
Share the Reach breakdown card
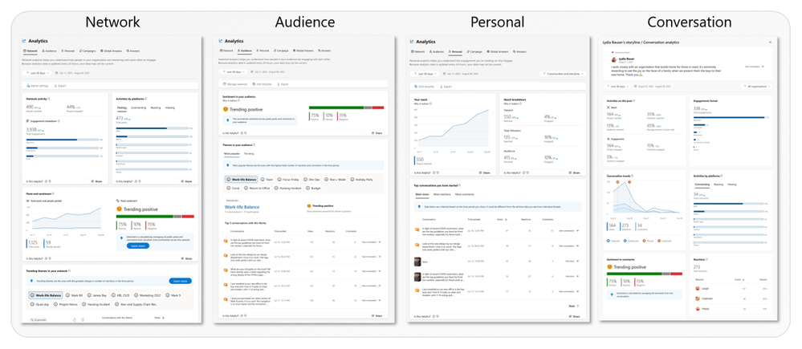click(574, 172)
